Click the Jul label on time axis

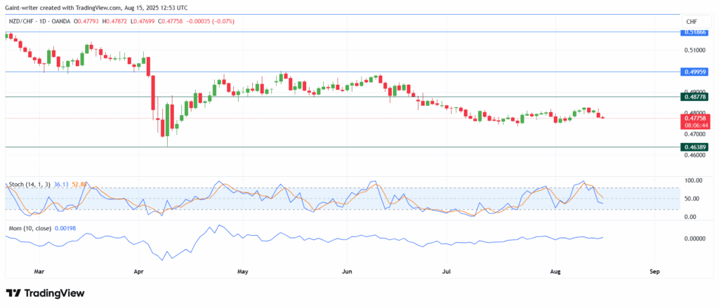pyautogui.click(x=446, y=272)
